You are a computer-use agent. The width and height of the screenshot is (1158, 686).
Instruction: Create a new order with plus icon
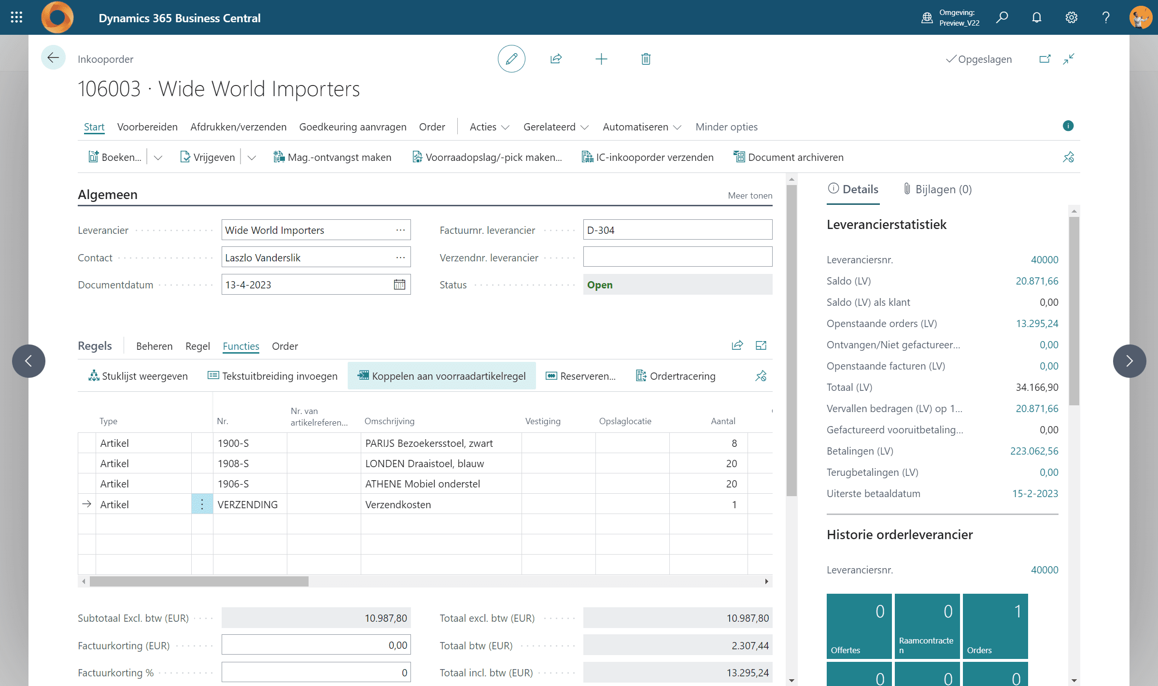point(601,59)
